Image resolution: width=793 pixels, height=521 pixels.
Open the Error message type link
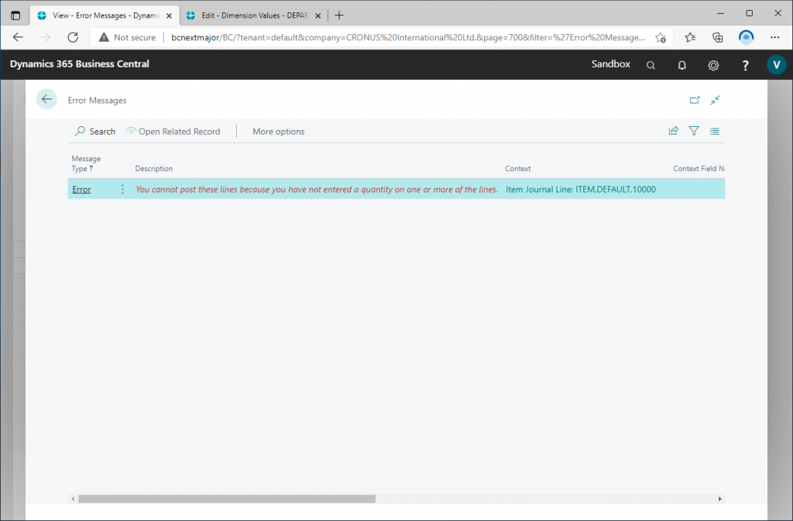pos(81,190)
